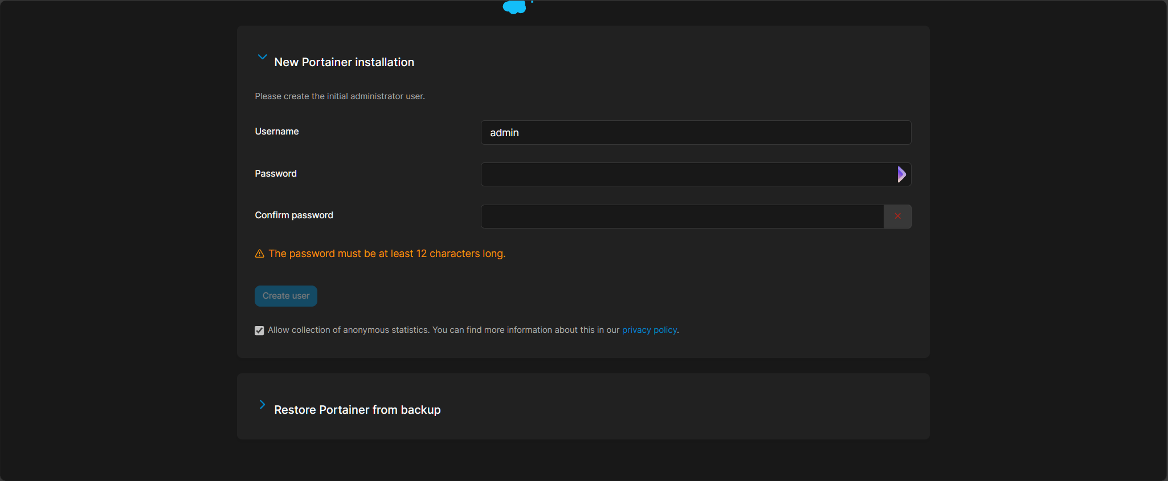The height and width of the screenshot is (481, 1168).
Task: Focus the Username field containing admin
Action: pos(696,132)
